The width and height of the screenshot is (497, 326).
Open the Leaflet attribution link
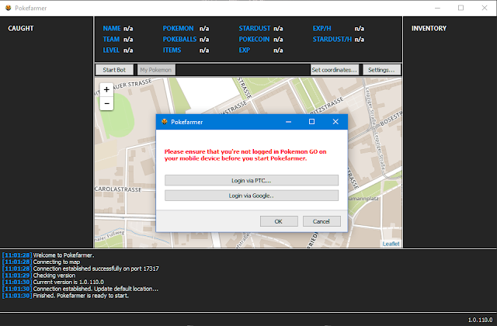pyautogui.click(x=391, y=244)
